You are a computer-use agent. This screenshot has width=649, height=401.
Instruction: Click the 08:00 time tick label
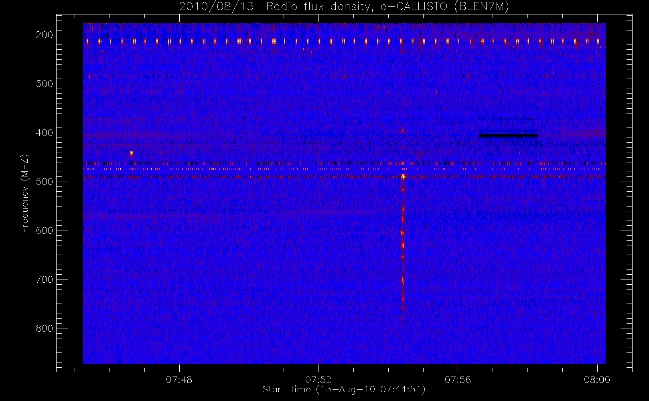click(x=597, y=380)
